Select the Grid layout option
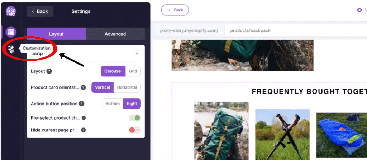 point(133,71)
